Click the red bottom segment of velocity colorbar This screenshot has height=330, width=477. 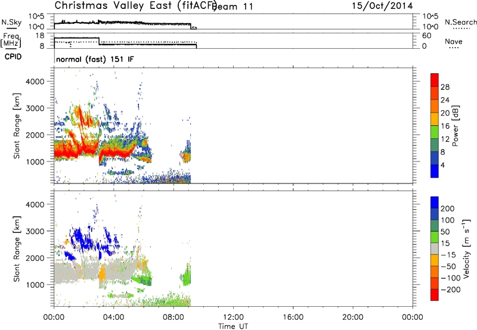click(x=435, y=295)
